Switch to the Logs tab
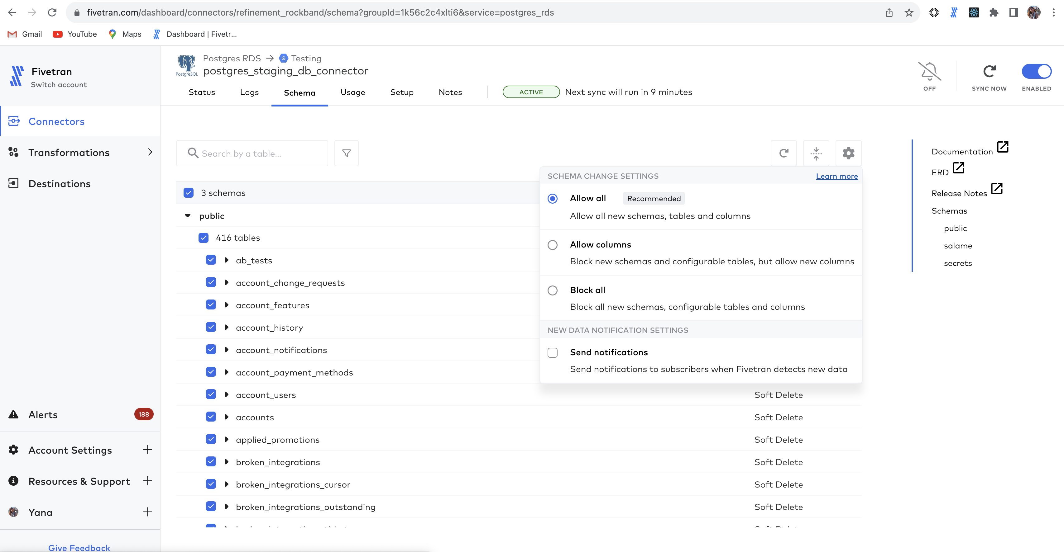This screenshot has height=552, width=1064. 249,92
